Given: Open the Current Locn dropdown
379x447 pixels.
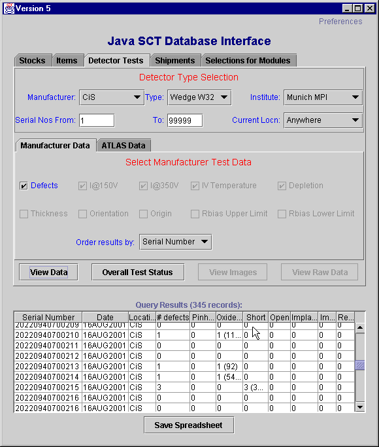Looking at the screenshot, I should (323, 120).
